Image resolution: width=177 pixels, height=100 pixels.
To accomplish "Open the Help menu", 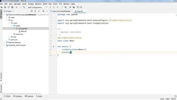I will pyautogui.click(x=73, y=4).
